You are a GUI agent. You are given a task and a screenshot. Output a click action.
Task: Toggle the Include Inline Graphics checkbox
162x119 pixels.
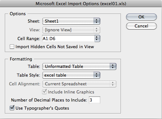pyautogui.click(x=44, y=92)
